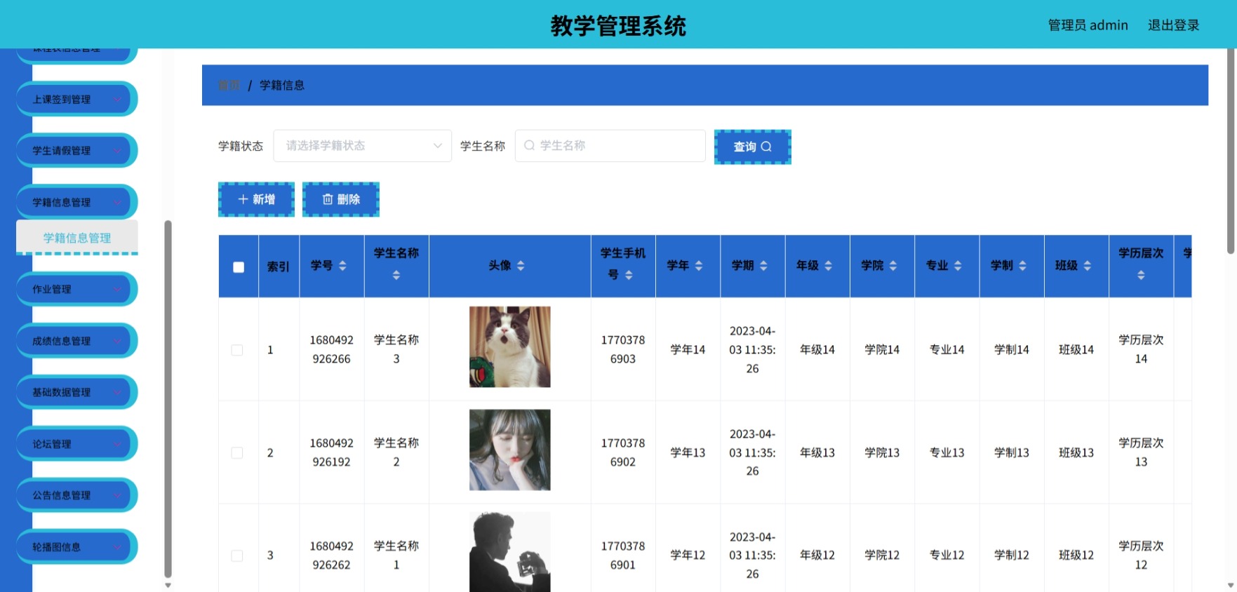The height and width of the screenshot is (592, 1237).
Task: Click 学籍信息 breadcrumb text
Action: click(282, 85)
